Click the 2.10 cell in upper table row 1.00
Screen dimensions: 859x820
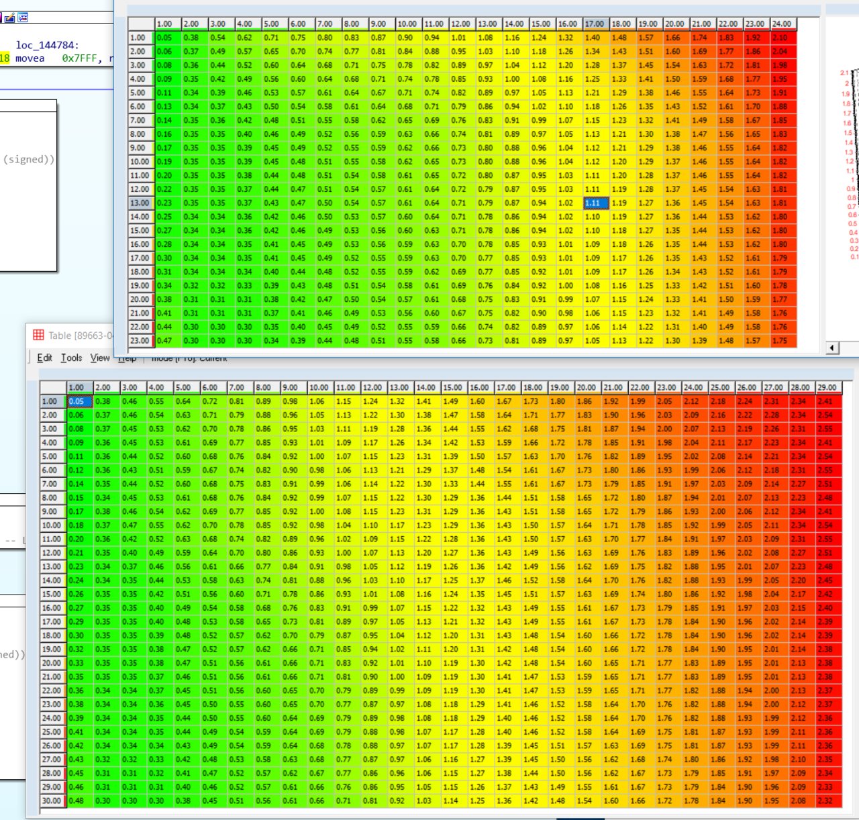pyautogui.click(x=782, y=38)
